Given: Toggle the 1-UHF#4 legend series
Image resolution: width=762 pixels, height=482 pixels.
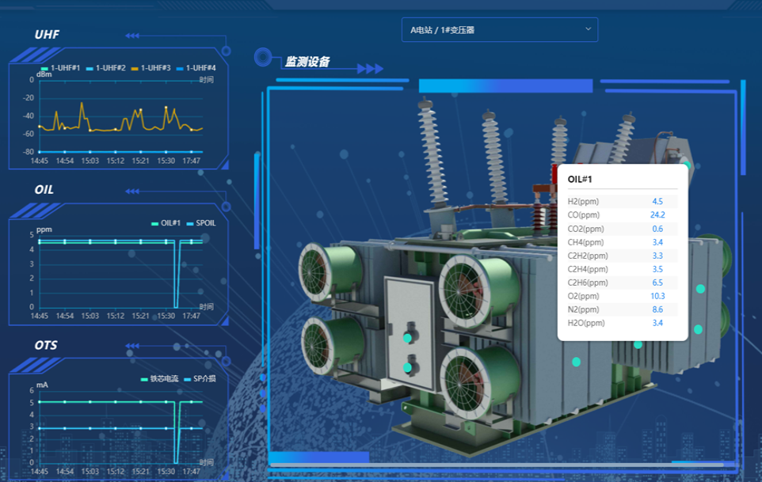Looking at the screenshot, I should 196,68.
